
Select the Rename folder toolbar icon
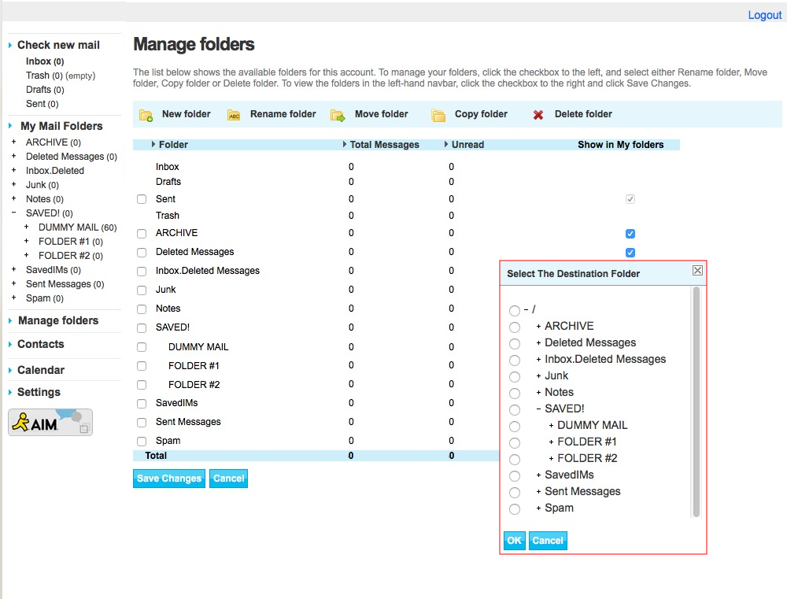tap(235, 114)
